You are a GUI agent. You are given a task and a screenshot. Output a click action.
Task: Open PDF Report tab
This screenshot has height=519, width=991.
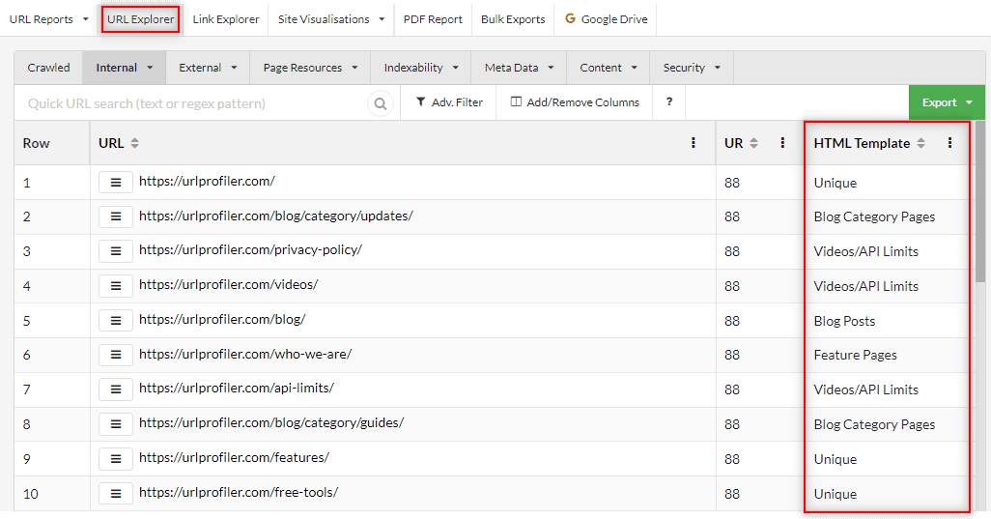pos(433,19)
